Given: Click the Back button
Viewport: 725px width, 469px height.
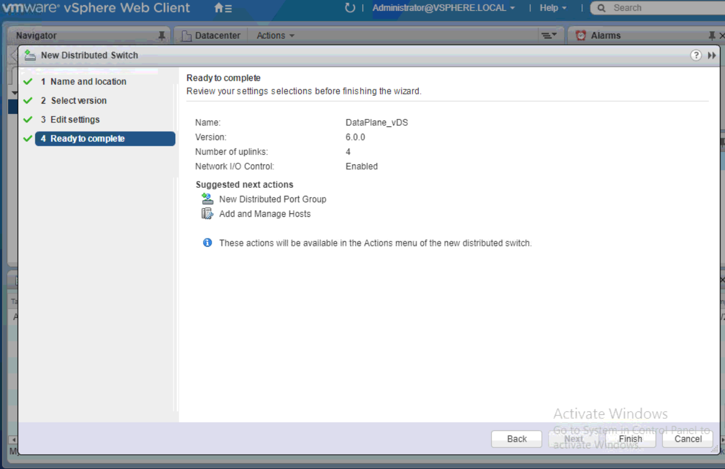Looking at the screenshot, I should (x=517, y=439).
